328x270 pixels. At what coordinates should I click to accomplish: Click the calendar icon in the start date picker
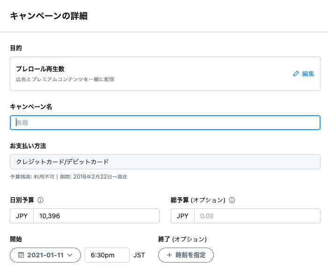click(x=21, y=255)
